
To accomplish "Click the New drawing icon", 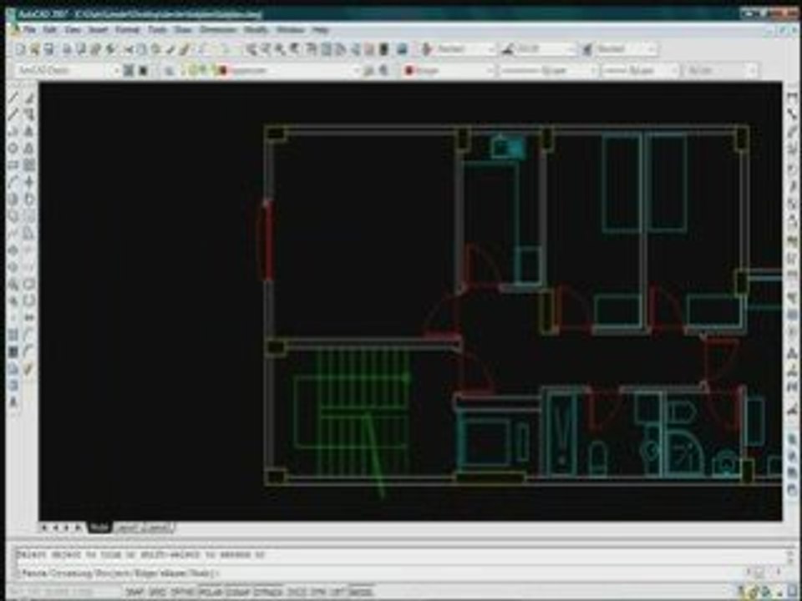I will [x=20, y=49].
